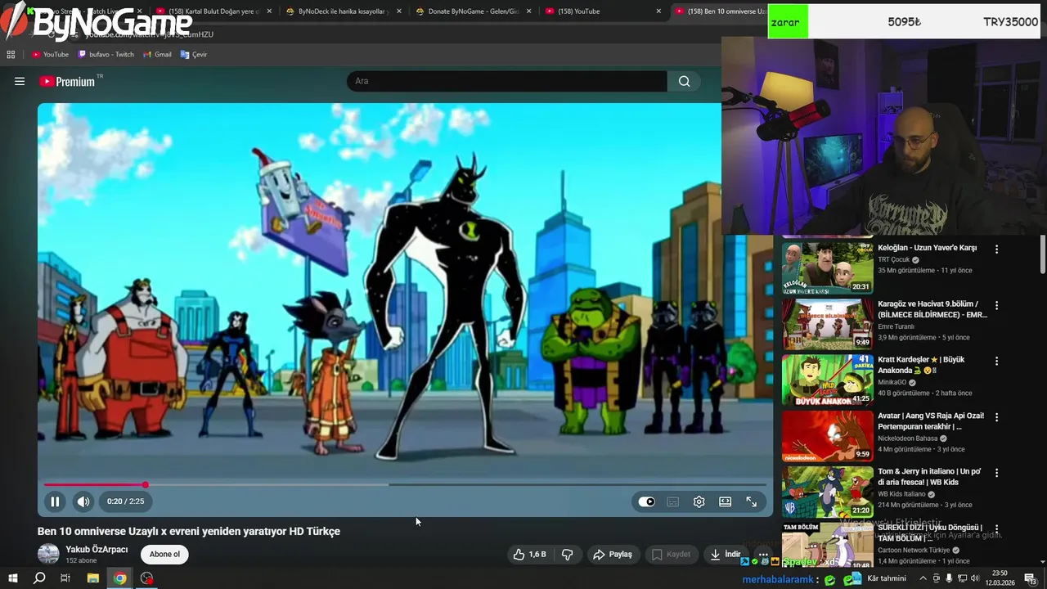
Task: Pause the video with the pause button
Action: 55,501
